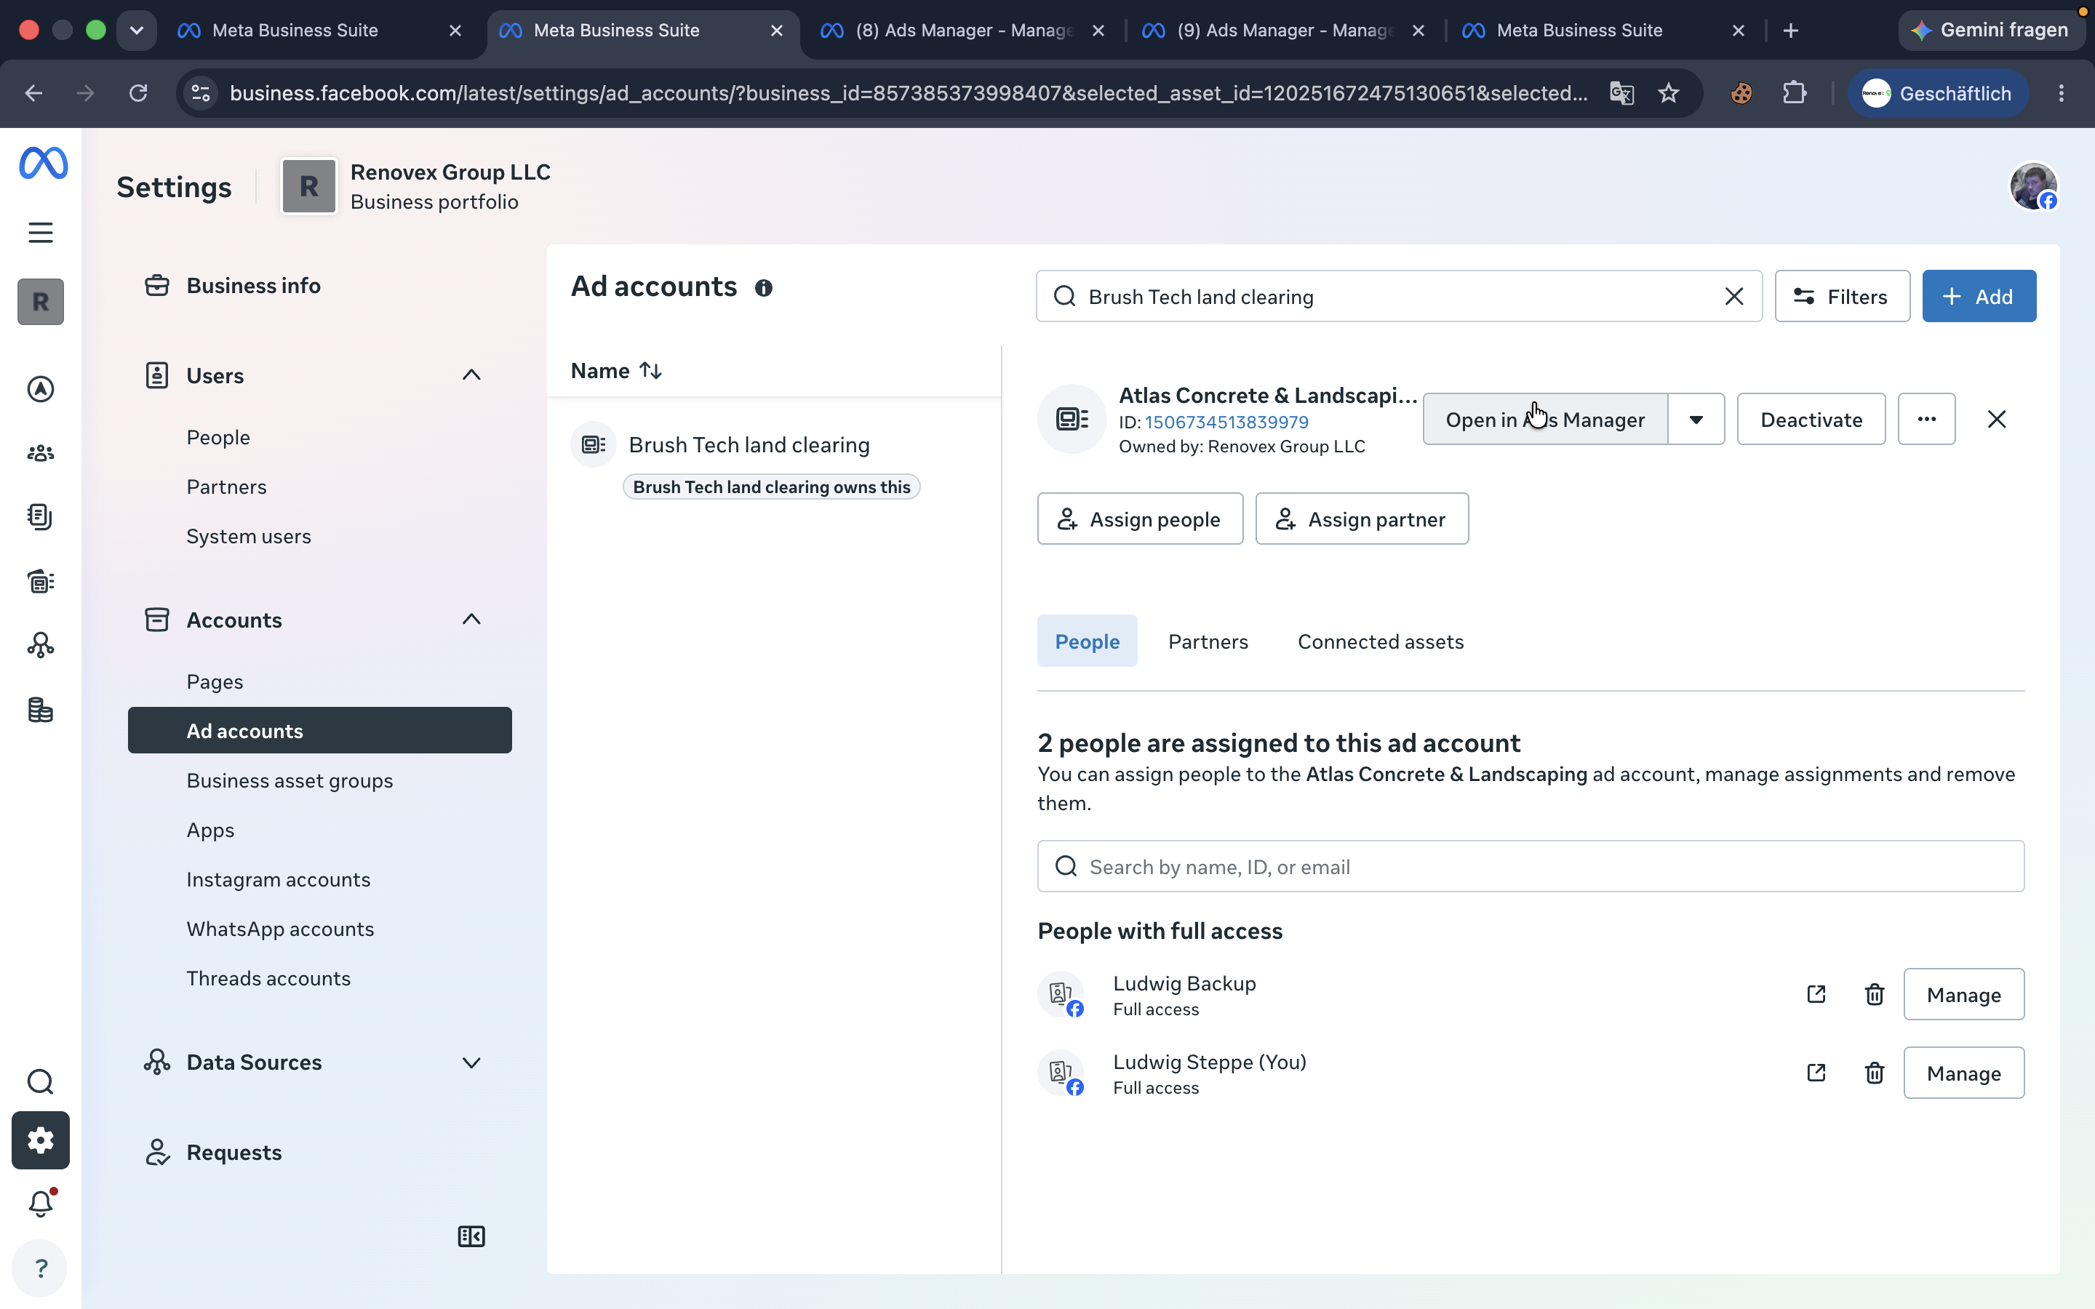Go to Partners under Users in sidebar
The width and height of the screenshot is (2095, 1309).
pyautogui.click(x=227, y=487)
